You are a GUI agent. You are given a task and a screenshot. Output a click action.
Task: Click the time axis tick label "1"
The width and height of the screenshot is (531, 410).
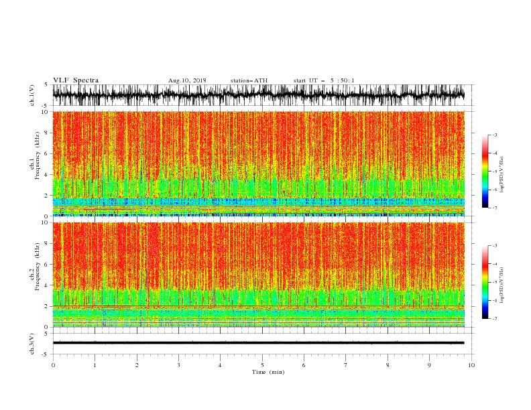point(95,365)
